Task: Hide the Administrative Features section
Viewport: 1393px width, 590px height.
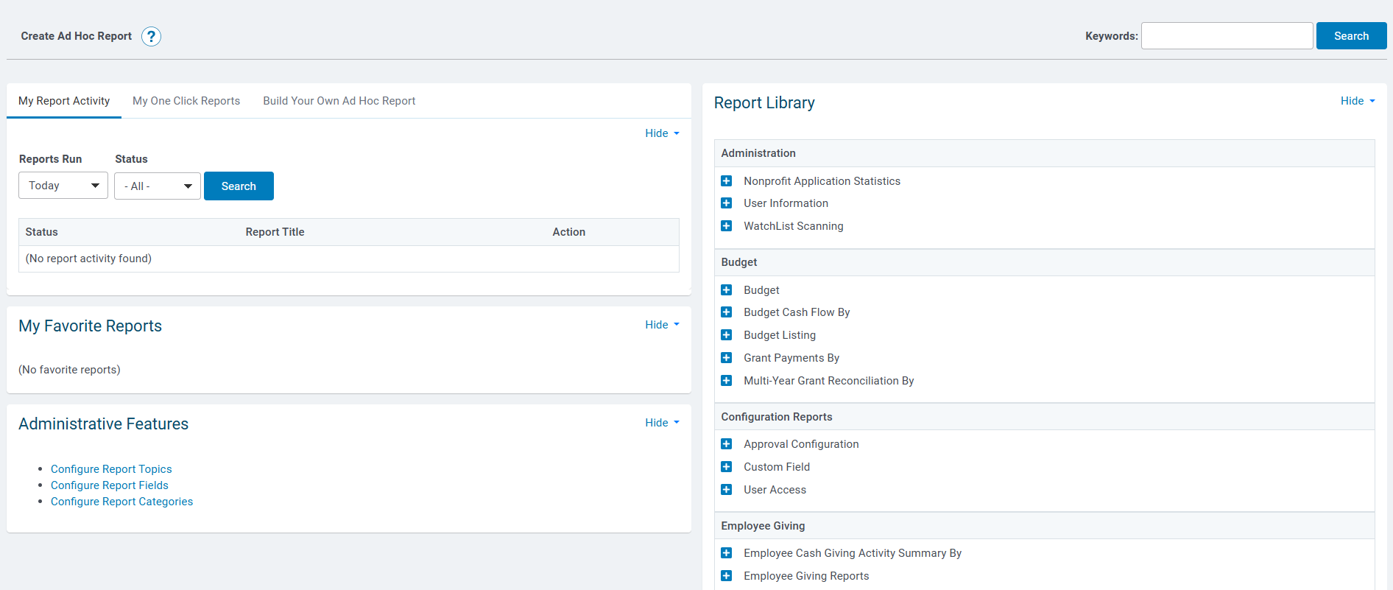Action: pyautogui.click(x=662, y=423)
